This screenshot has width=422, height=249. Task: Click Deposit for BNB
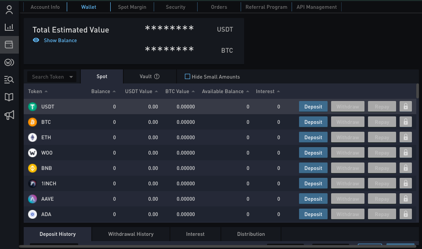pos(313,168)
